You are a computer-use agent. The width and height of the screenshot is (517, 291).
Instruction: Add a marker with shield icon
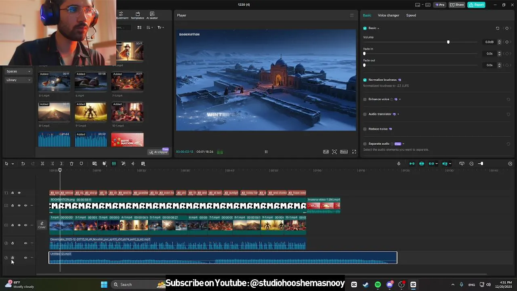pos(81,164)
